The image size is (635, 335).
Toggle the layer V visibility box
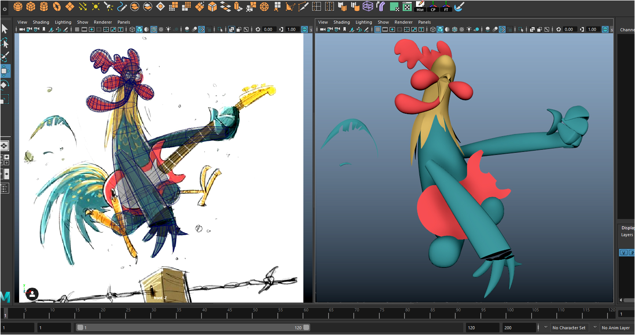(624, 253)
